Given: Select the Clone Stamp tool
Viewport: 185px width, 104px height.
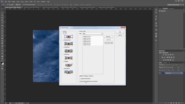Looking at the screenshot, I should point(2,31).
